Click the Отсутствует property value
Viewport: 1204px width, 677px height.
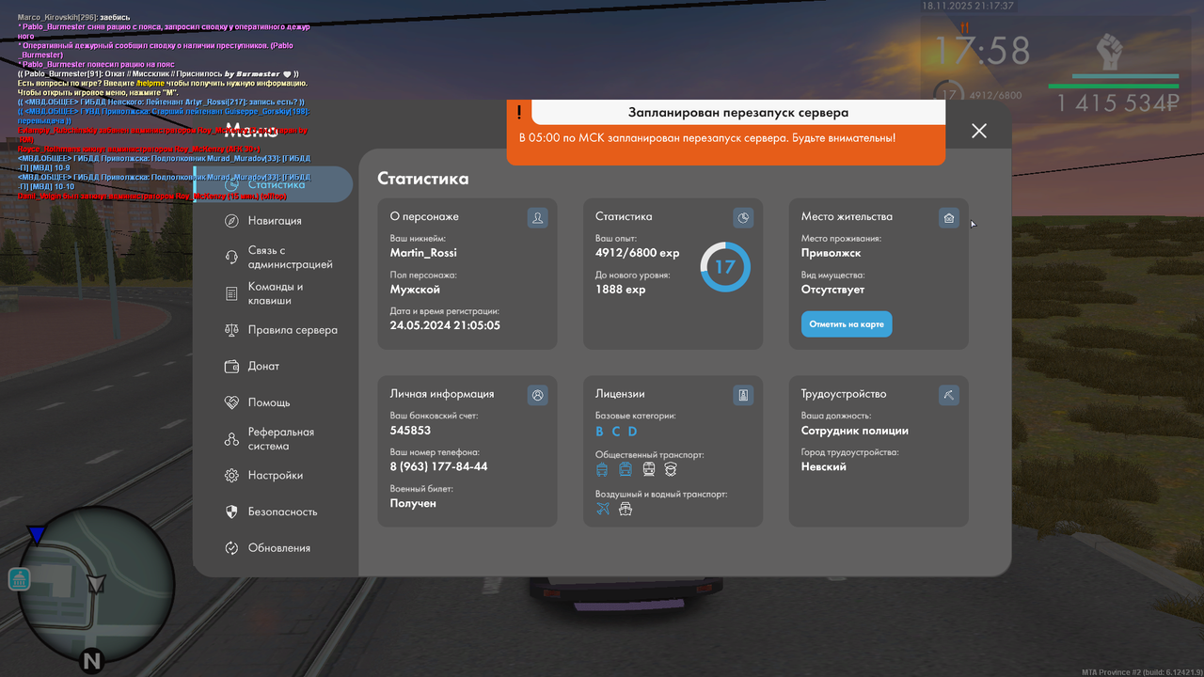832,290
